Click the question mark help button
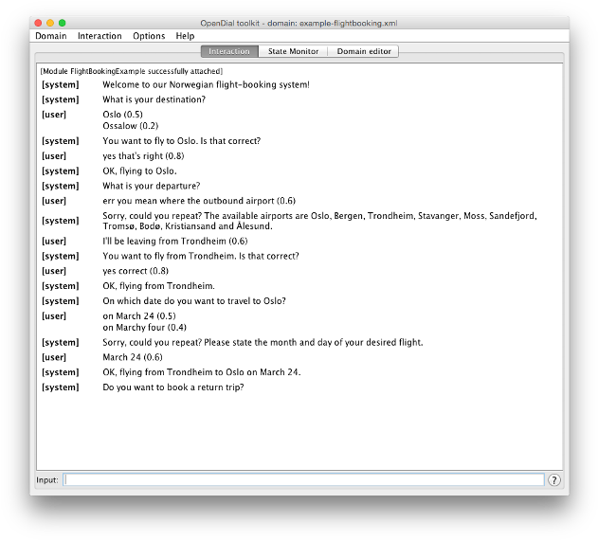 [553, 479]
